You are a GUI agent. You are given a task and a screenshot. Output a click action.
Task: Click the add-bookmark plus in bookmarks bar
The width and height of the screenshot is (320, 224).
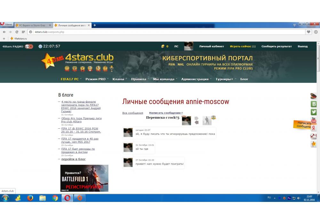tap(4, 38)
